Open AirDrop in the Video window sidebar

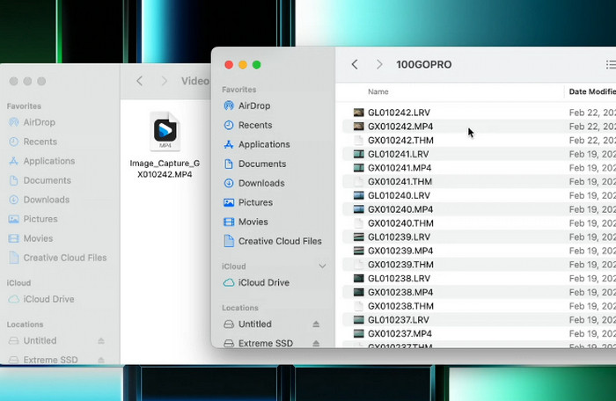click(32, 122)
